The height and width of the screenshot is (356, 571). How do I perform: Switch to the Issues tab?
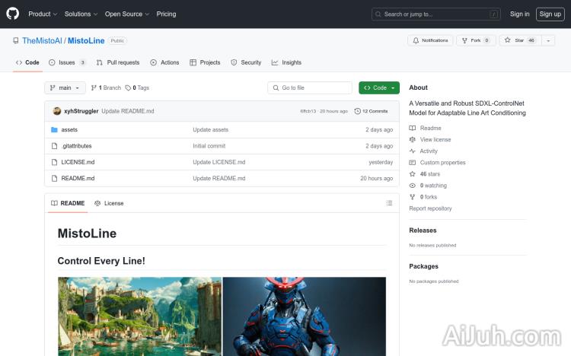(x=67, y=62)
